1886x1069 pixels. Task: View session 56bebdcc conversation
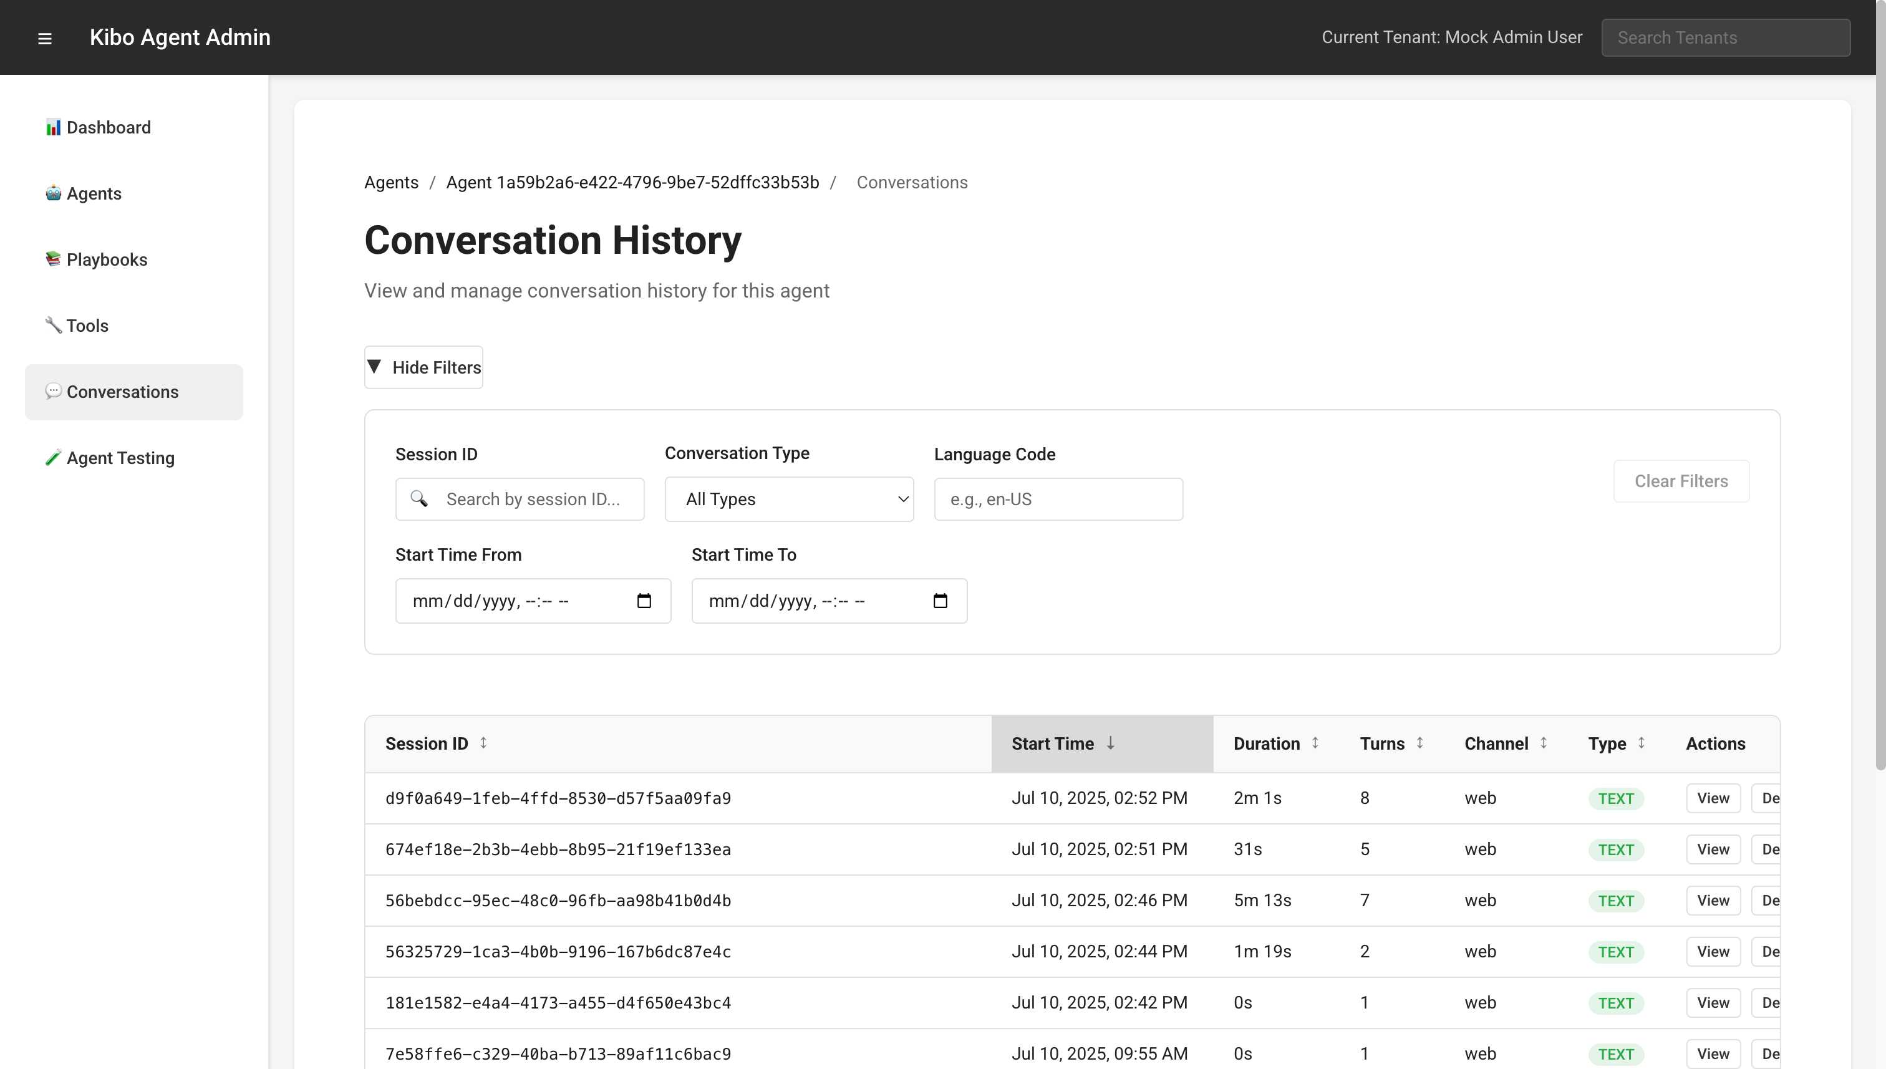point(1713,901)
